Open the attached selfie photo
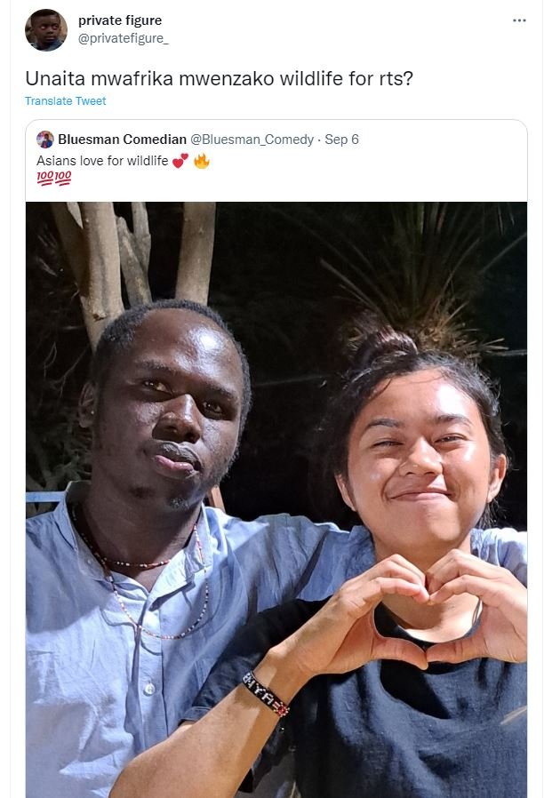The height and width of the screenshot is (798, 544). click(276, 499)
